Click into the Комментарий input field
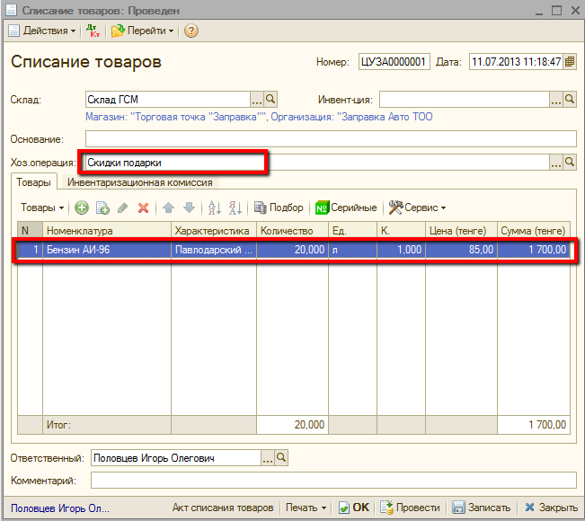The height and width of the screenshot is (521, 585). pos(331,481)
